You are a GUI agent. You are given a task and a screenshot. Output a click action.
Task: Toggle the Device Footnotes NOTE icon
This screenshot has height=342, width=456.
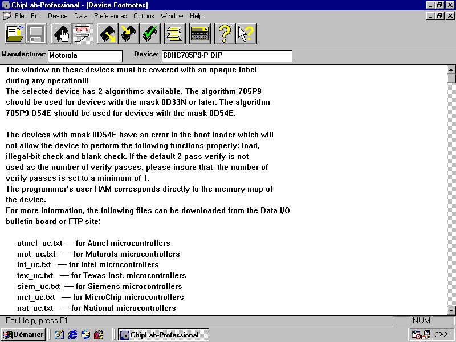(x=83, y=34)
